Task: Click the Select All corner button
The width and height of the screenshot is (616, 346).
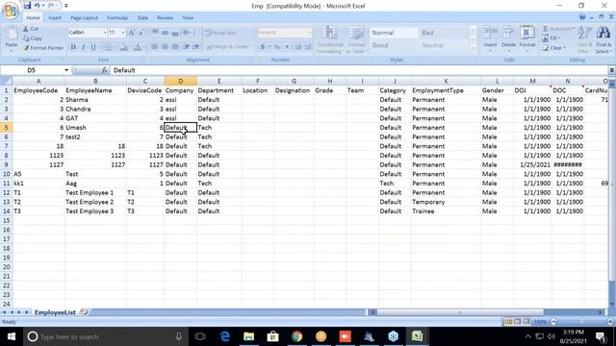Action: pyautogui.click(x=7, y=81)
